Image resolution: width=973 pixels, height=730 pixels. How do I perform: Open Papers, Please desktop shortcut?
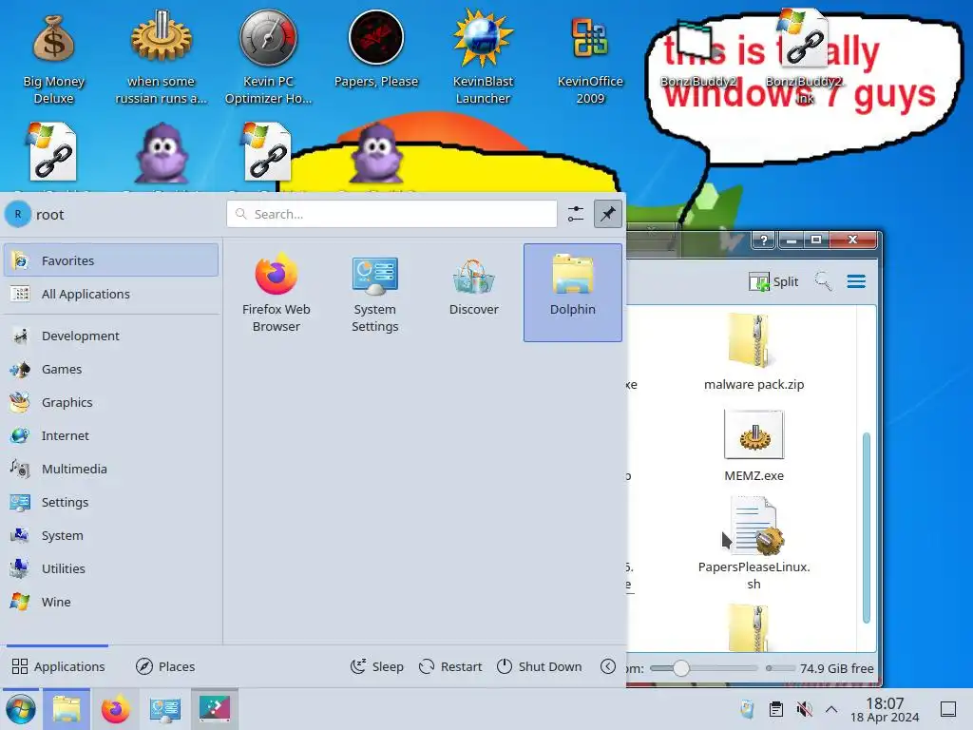pos(376,49)
